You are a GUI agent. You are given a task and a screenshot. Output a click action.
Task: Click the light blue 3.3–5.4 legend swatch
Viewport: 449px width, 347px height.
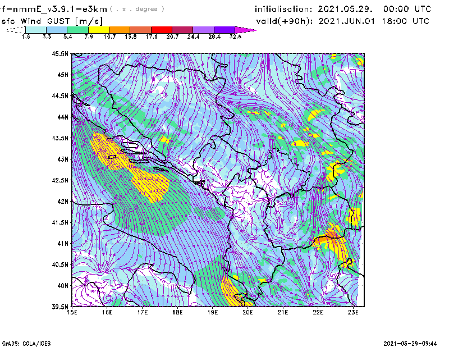[57, 30]
